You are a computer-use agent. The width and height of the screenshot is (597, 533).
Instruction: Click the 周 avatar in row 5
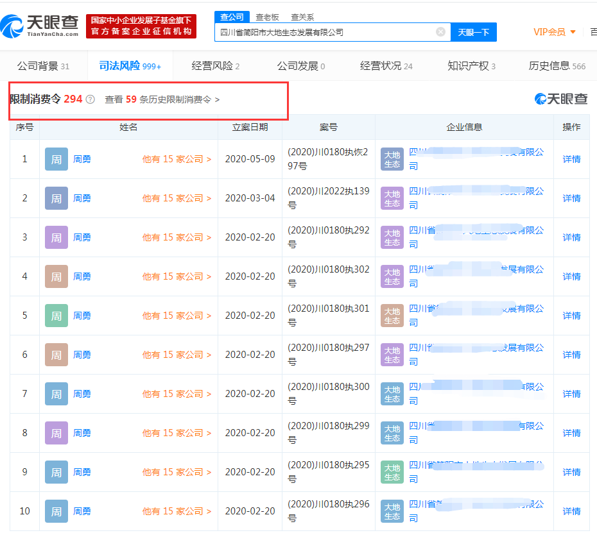click(x=56, y=316)
